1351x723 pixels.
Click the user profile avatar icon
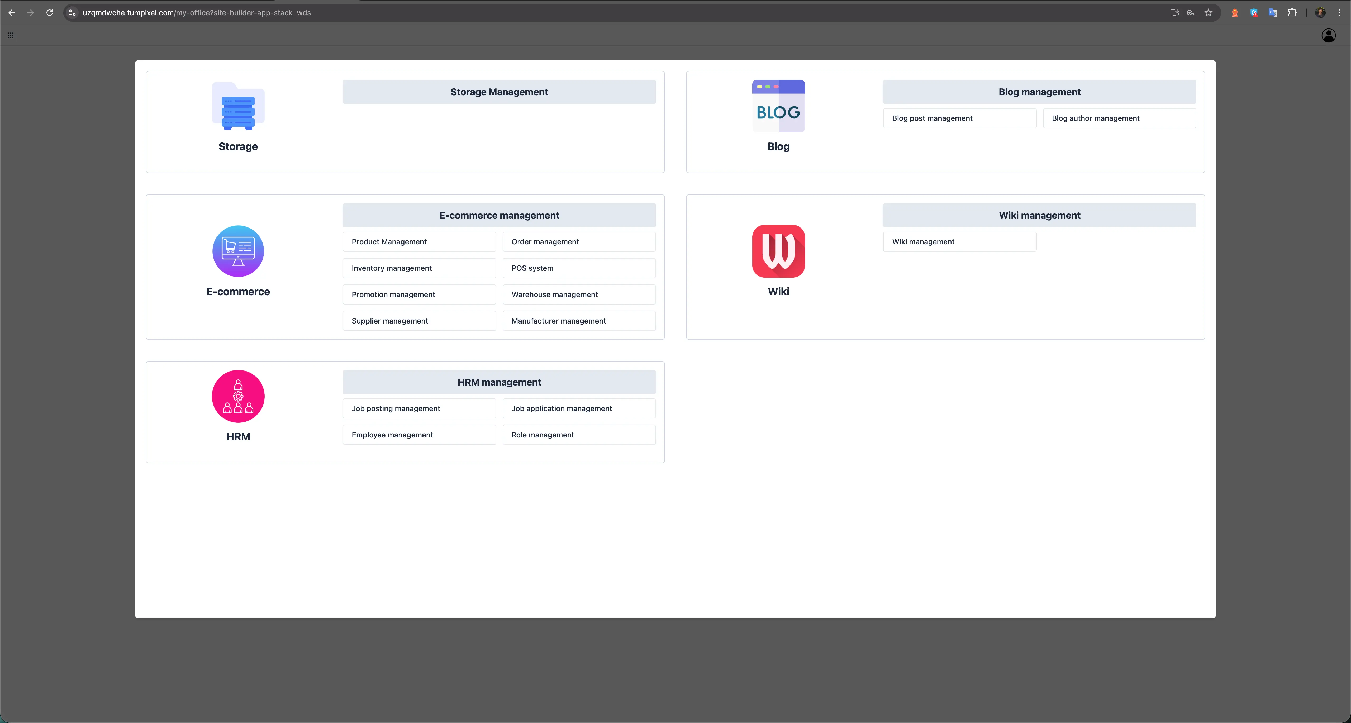(1329, 35)
